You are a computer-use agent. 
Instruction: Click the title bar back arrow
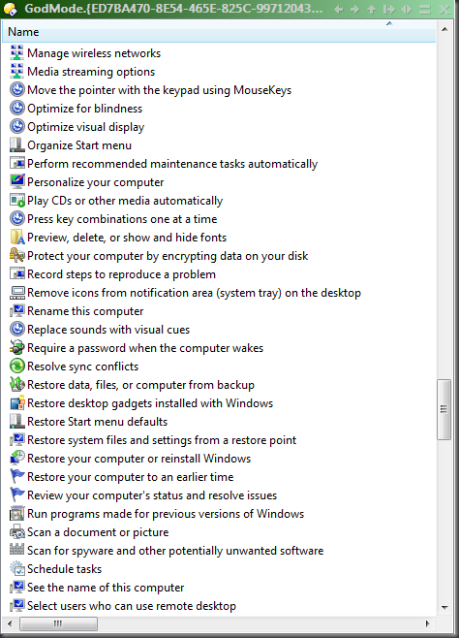(338, 9)
